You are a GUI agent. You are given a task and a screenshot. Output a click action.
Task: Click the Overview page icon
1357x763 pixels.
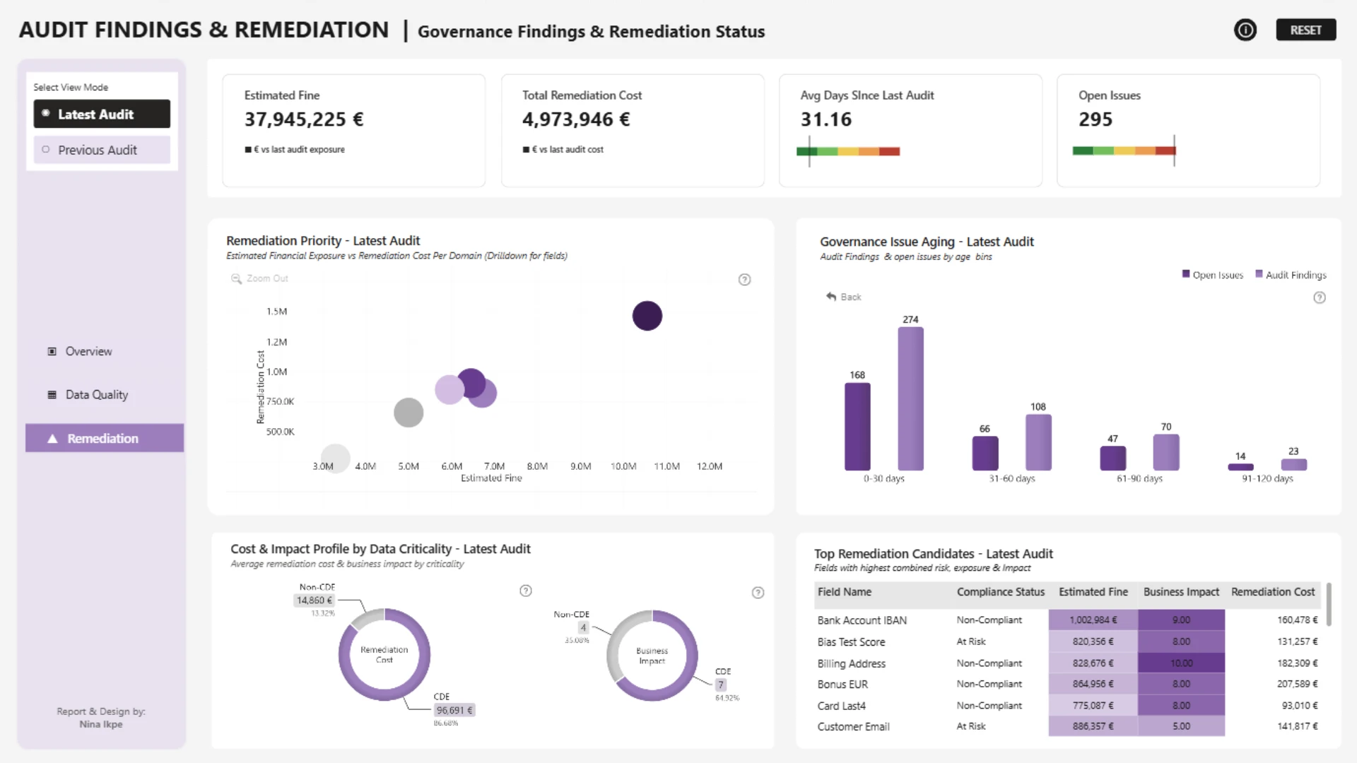point(52,351)
